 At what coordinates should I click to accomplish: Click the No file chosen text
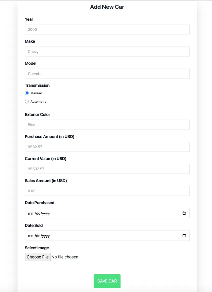65,257
